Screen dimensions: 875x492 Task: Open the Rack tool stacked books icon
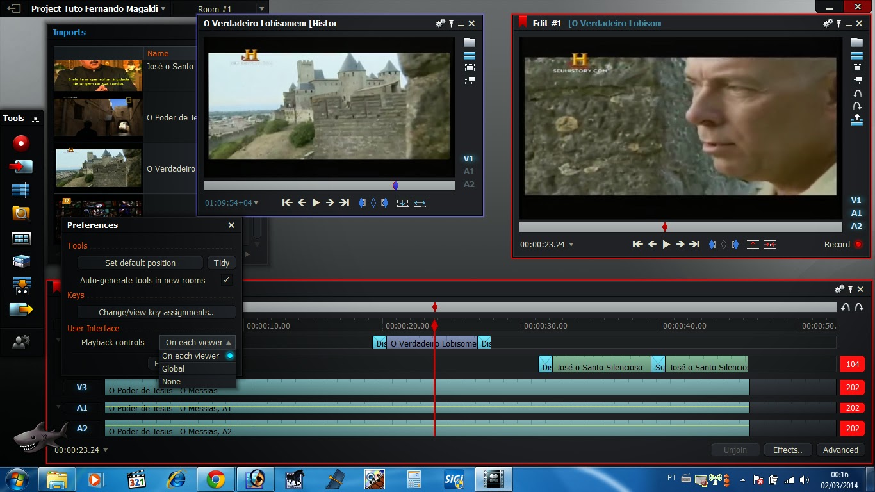[x=21, y=261]
